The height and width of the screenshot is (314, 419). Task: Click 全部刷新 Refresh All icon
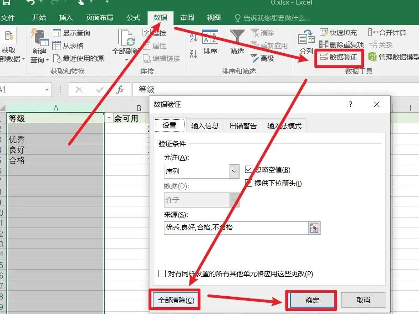126,38
